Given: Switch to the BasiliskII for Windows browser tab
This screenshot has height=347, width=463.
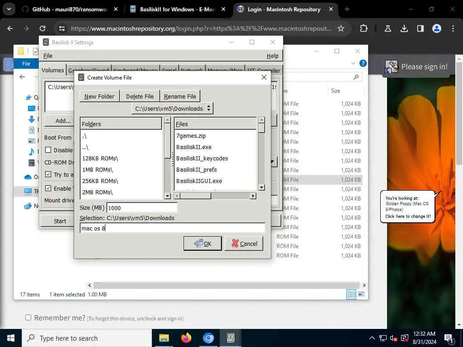Looking at the screenshot, I should [x=177, y=9].
